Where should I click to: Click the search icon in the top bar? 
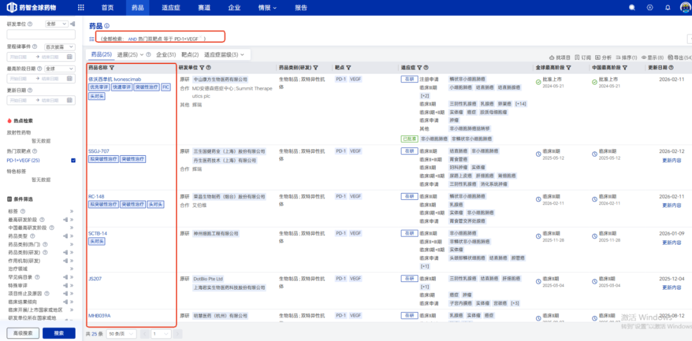click(x=632, y=8)
